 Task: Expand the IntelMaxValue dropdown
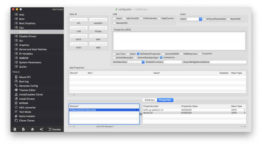(143, 62)
